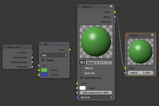The width and height of the screenshot is (159, 106).
Task: Click the Material node Alpha output socket
Action: tap(115, 17)
